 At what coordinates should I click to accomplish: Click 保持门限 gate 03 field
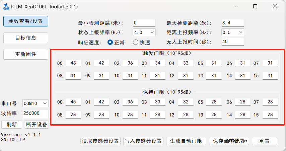pyautogui.click(x=158, y=102)
